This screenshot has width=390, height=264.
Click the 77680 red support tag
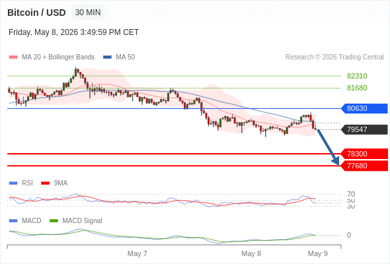(x=364, y=166)
